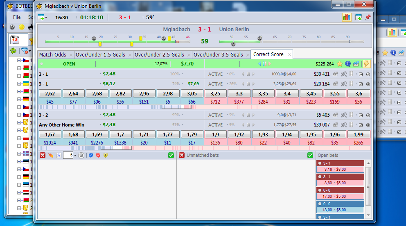406x226 pixels.
Task: Lay 3 - 1 at odds 3,25
Action: pyautogui.click(x=215, y=93)
